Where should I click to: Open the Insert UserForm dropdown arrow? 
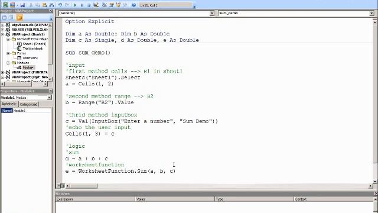click(17, 5)
